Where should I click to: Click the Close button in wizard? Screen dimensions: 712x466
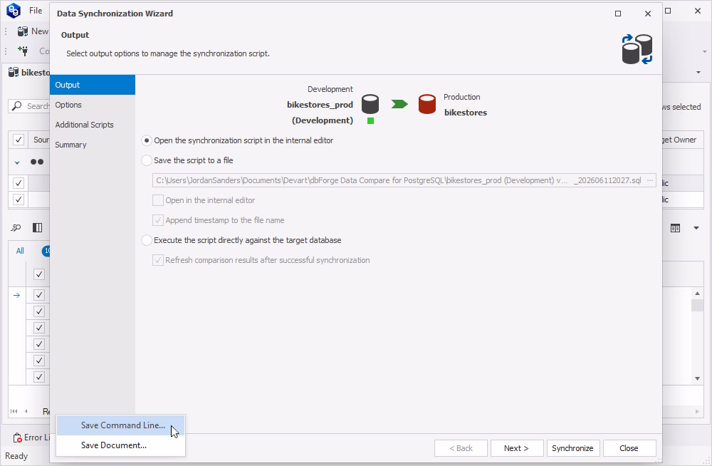click(x=629, y=448)
